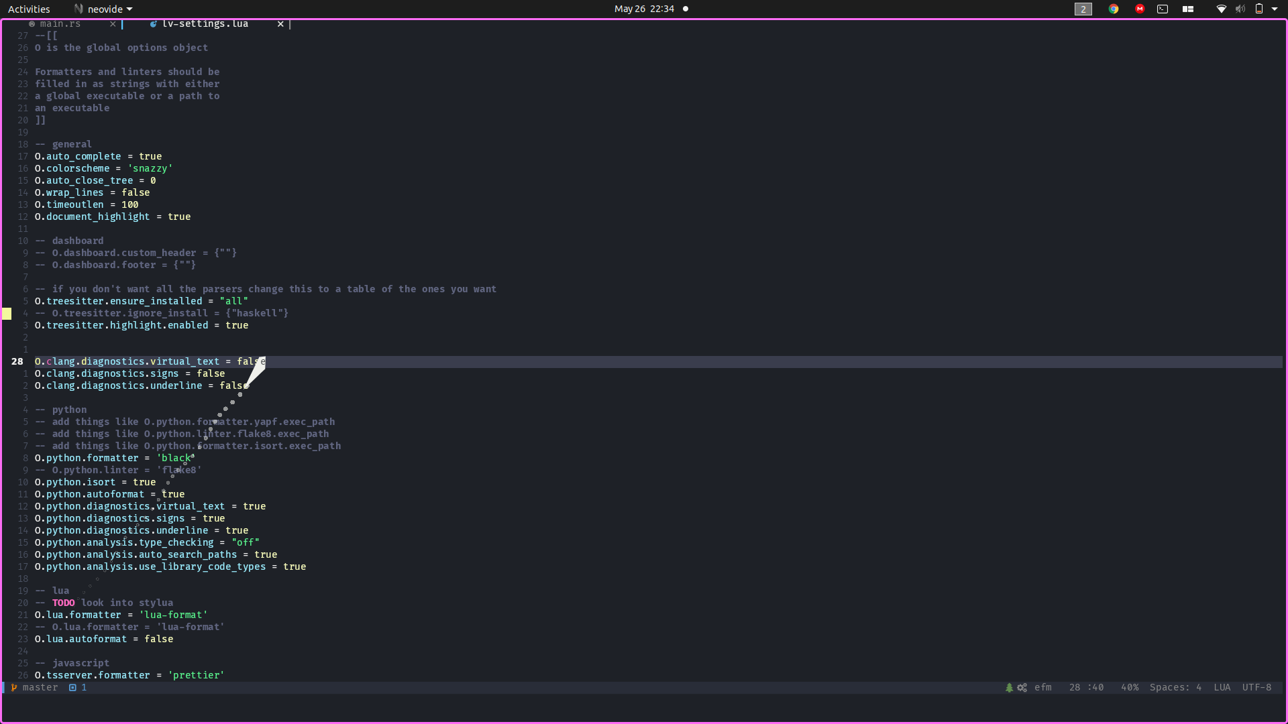This screenshot has height=724, width=1288.
Task: Click the gears LSP icon beside efm
Action: click(x=1022, y=687)
